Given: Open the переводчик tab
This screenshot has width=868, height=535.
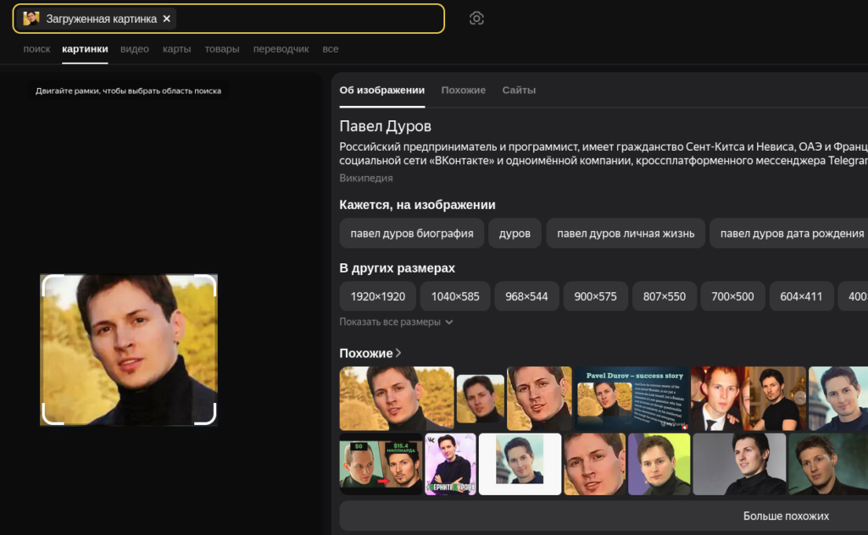Looking at the screenshot, I should pos(281,49).
